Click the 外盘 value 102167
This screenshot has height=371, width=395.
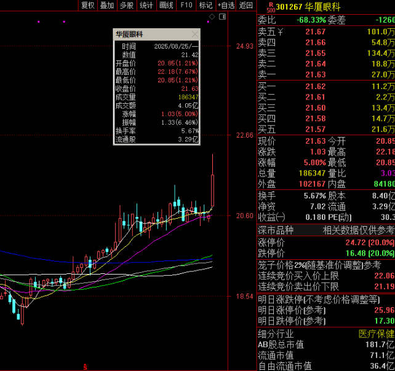click(x=313, y=184)
